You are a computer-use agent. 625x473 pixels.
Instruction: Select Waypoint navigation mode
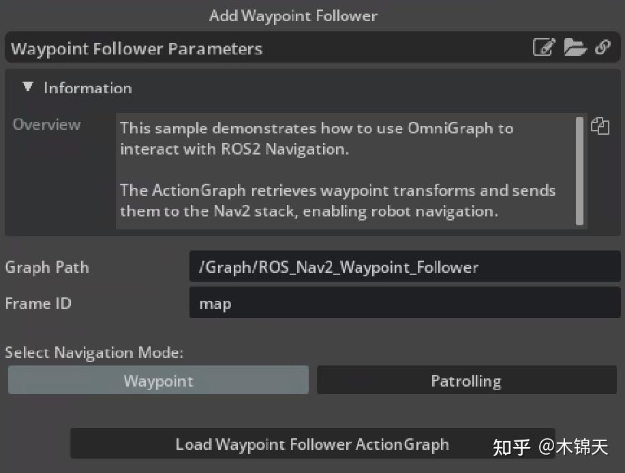pyautogui.click(x=157, y=380)
